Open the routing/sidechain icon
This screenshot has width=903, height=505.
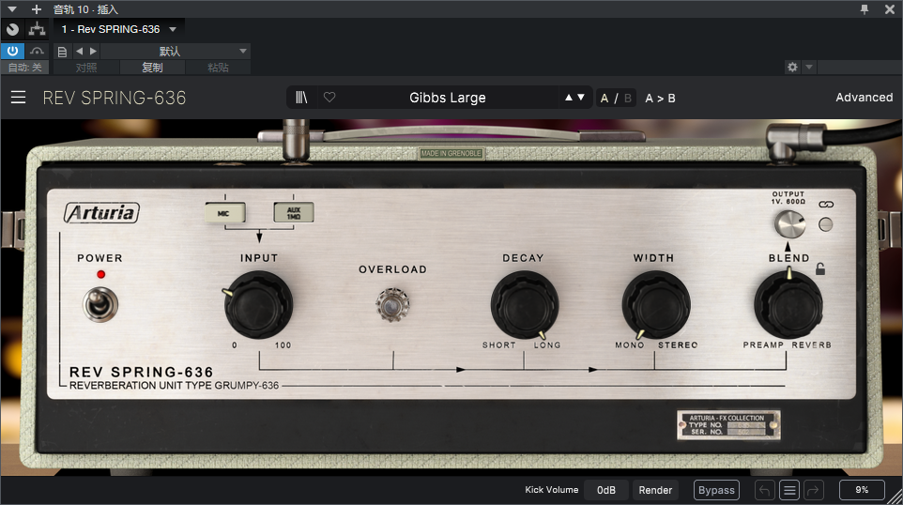pos(37,29)
